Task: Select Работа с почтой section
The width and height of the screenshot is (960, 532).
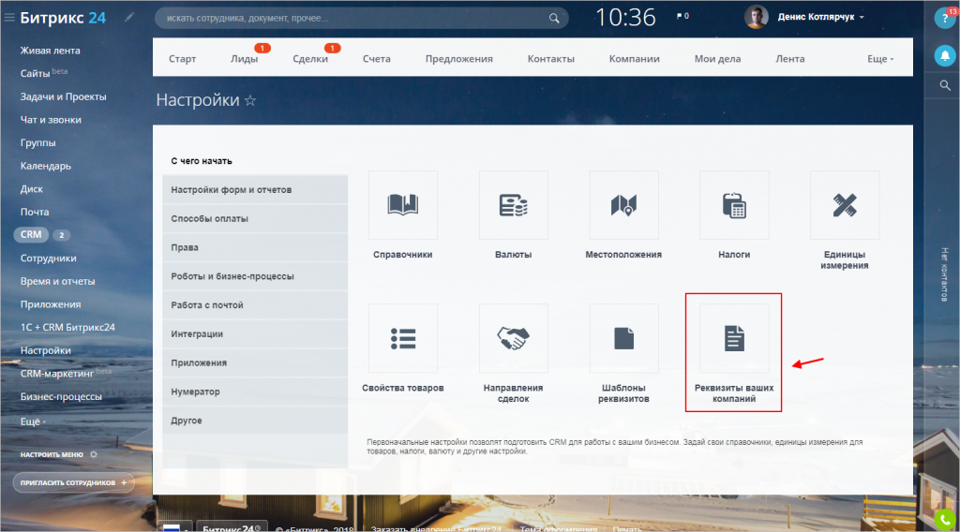Action: pos(255,305)
